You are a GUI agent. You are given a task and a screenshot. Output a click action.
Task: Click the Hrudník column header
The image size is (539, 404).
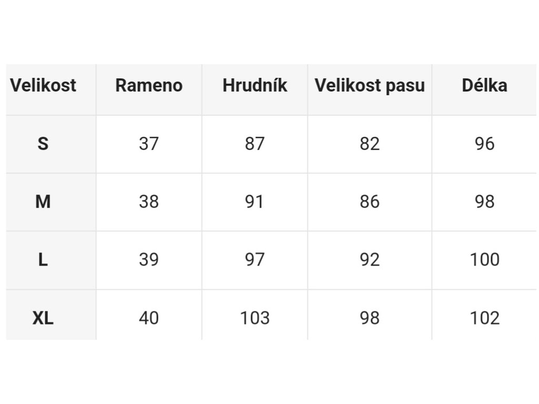click(255, 85)
